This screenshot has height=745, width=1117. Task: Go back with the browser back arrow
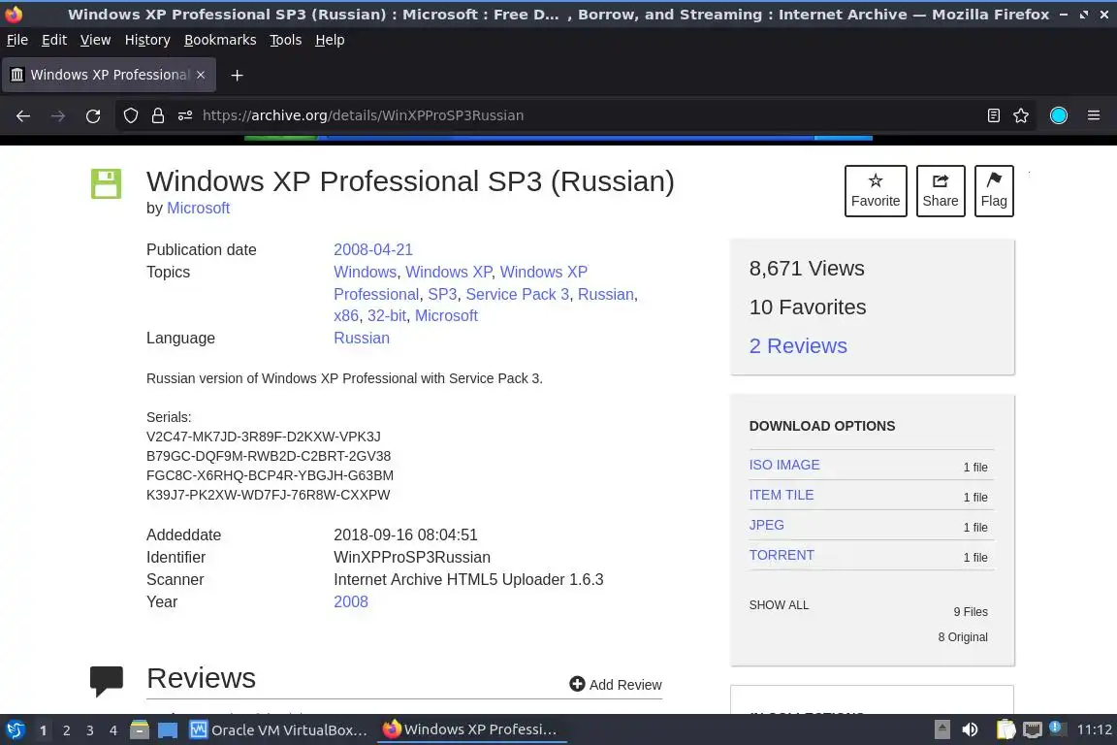click(x=23, y=115)
